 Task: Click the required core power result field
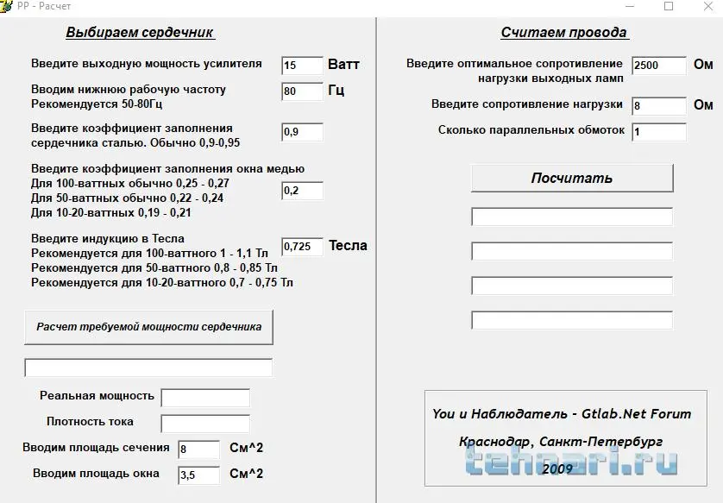click(148, 368)
